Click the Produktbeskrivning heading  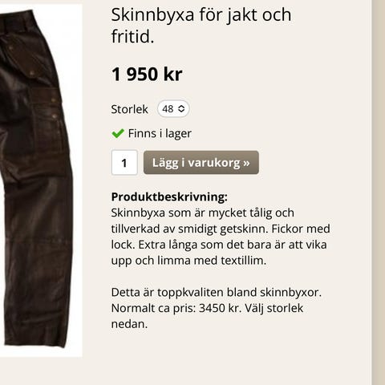pos(169,197)
